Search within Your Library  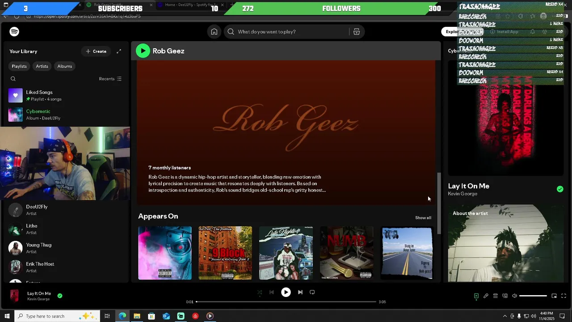13,79
